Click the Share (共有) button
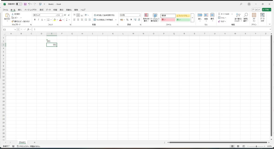 [x=267, y=10]
